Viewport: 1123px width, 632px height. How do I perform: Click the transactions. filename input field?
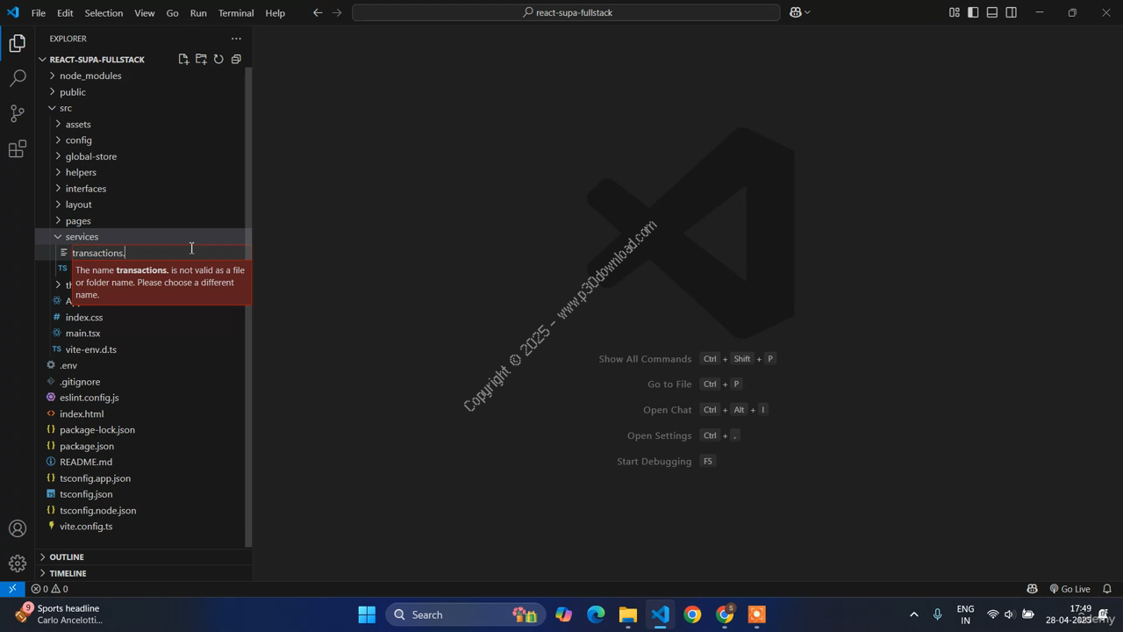(161, 253)
